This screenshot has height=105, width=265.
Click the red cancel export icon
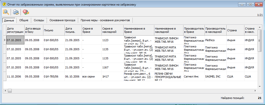click(26, 12)
